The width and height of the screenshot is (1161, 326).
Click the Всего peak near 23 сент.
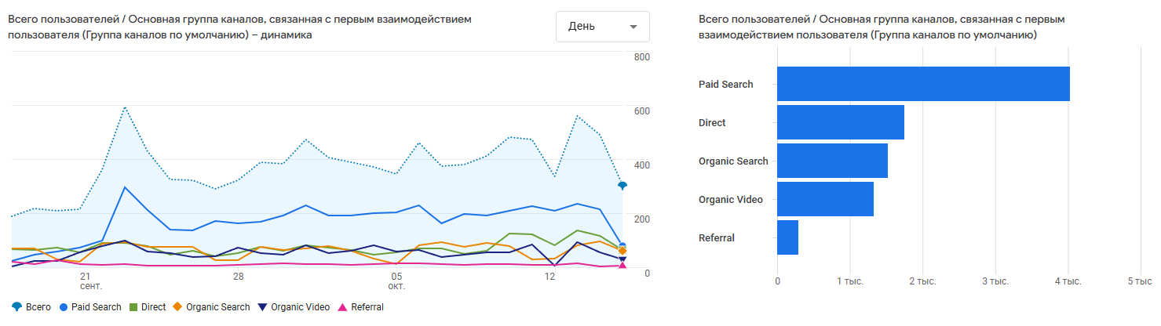tap(125, 107)
